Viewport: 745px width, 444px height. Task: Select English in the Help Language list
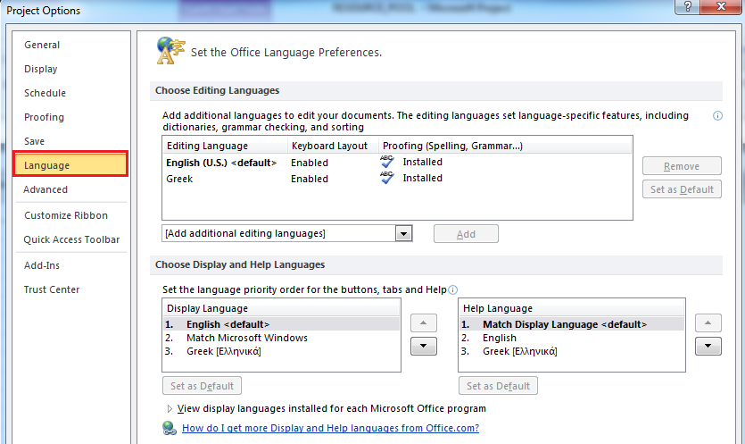[x=572, y=338]
